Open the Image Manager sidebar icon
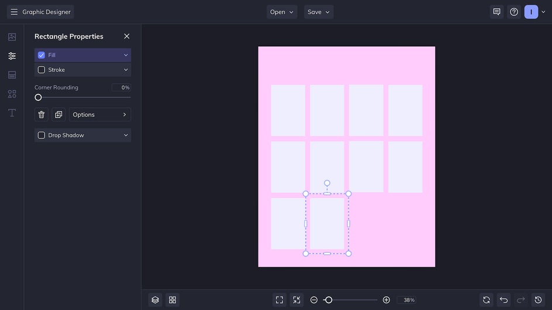 pyautogui.click(x=12, y=37)
